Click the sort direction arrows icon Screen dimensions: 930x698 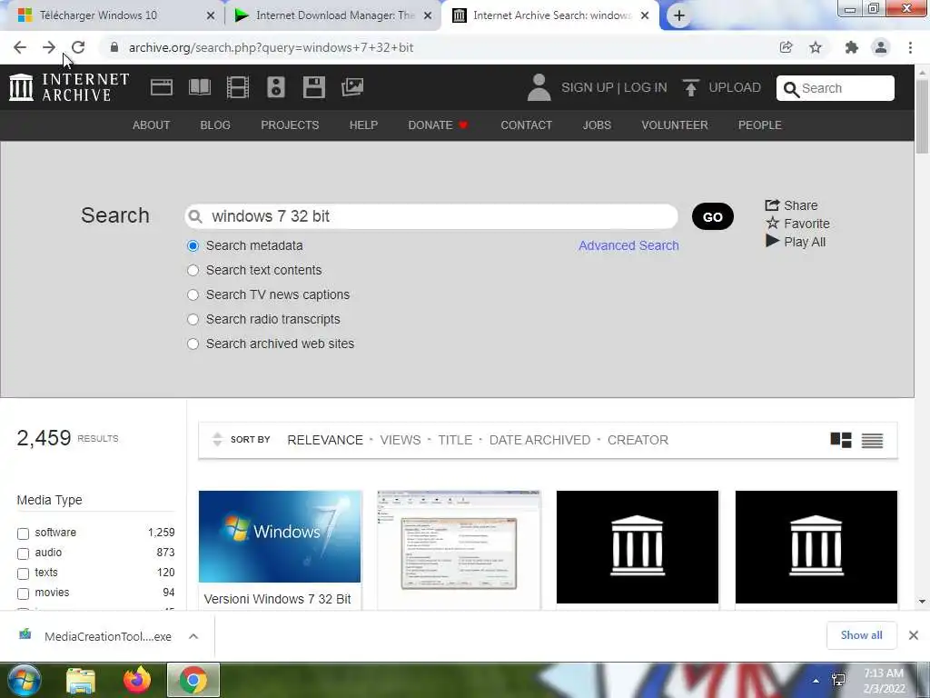coord(217,439)
